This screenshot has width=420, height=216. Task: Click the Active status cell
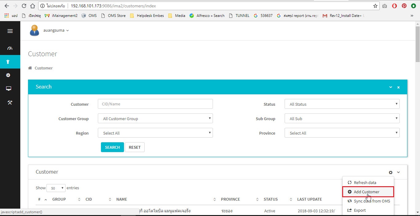point(270,211)
